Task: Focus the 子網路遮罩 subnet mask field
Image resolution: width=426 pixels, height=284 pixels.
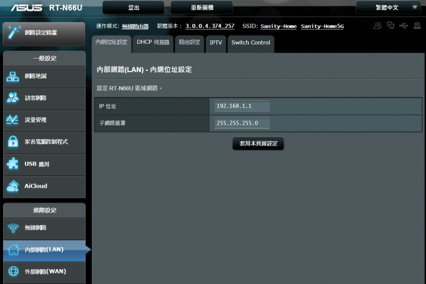Action: tap(242, 123)
